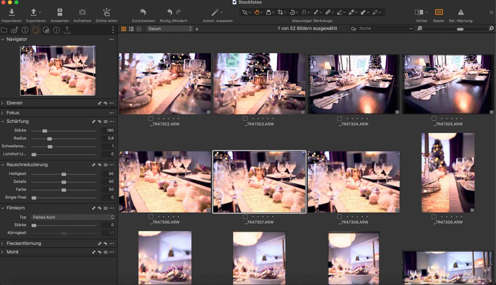Open the Filmkorn Typ dropdown

73,217
